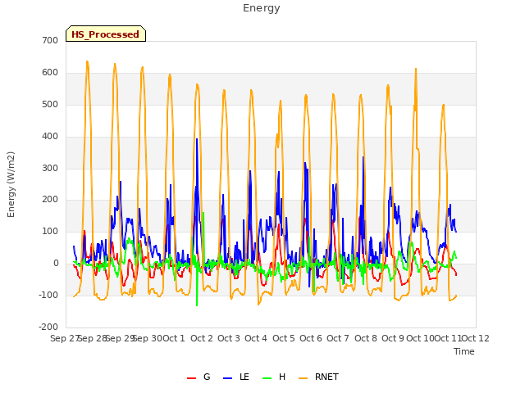This screenshot has width=525, height=393.
Task: Click the Oct 7 x-axis label
Action: 338,338
